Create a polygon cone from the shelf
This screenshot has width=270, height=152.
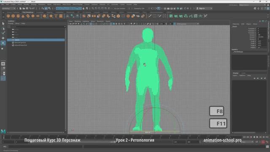point(23,16)
